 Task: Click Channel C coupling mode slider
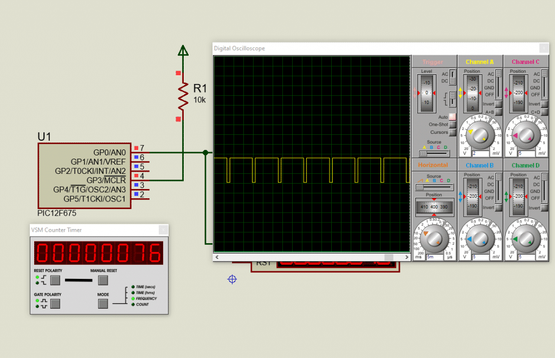(544, 84)
